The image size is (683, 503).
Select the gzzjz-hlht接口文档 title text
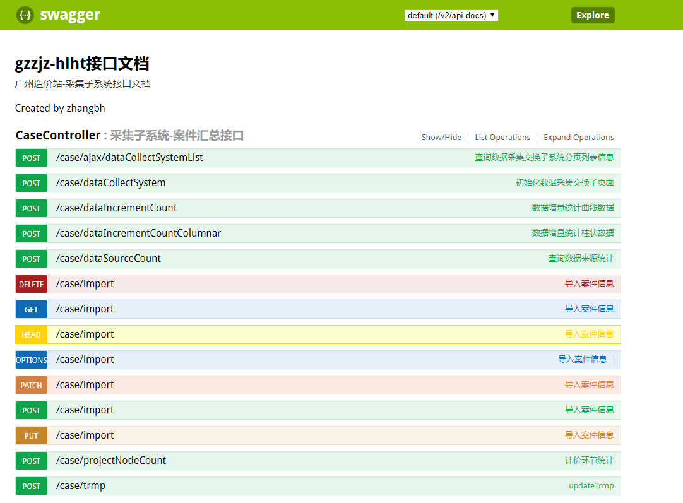click(82, 64)
